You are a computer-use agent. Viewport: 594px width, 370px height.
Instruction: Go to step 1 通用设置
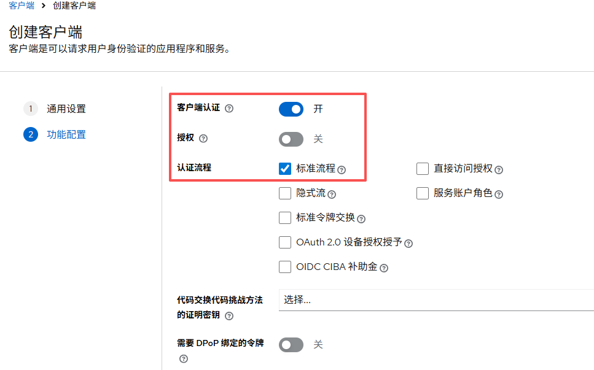[66, 109]
